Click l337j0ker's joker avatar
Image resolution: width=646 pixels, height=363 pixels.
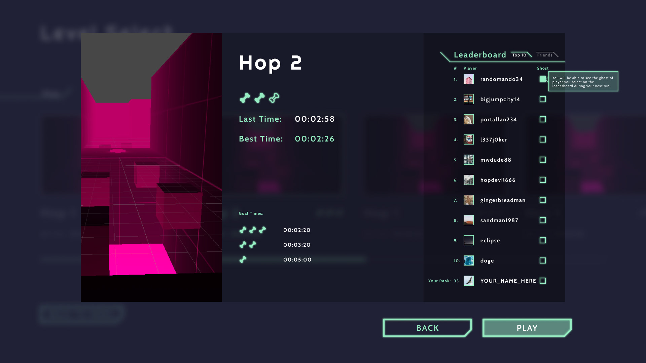[468, 139]
